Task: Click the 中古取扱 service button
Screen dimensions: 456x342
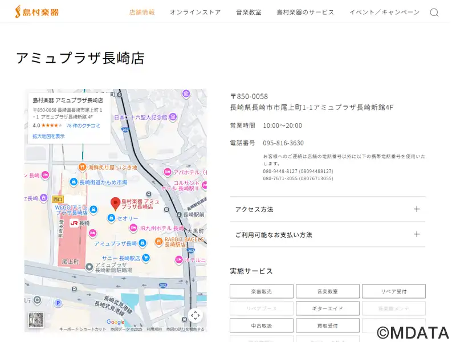Action: coord(262,325)
